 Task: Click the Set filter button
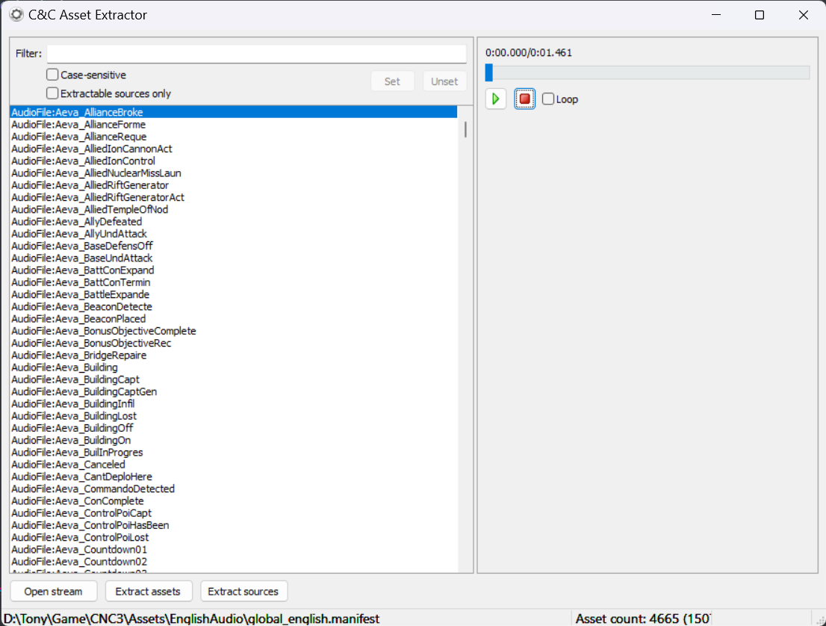click(392, 81)
